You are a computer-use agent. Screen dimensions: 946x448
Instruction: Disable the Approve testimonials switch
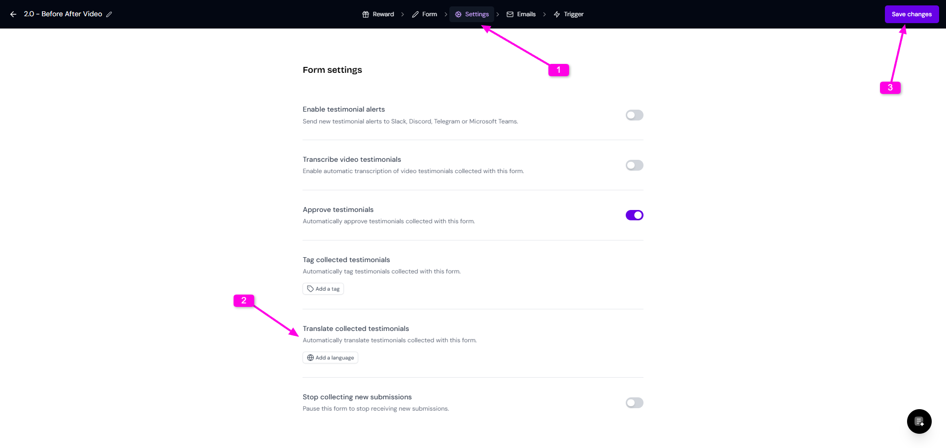click(x=634, y=215)
